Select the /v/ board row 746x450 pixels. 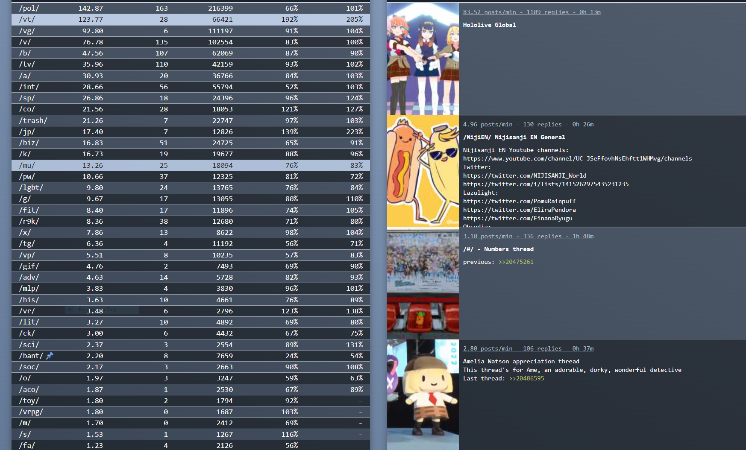pyautogui.click(x=191, y=42)
